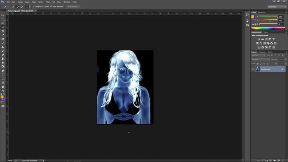
Task: Select the History Brush tool
Action: (3, 51)
